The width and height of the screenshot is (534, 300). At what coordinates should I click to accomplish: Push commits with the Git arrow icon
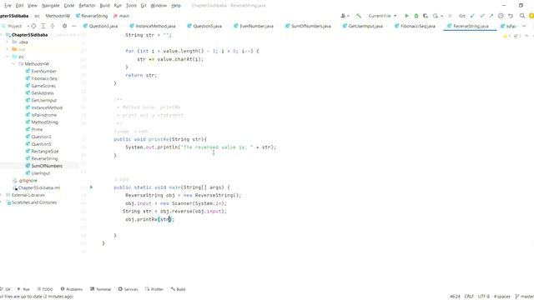pos(491,16)
